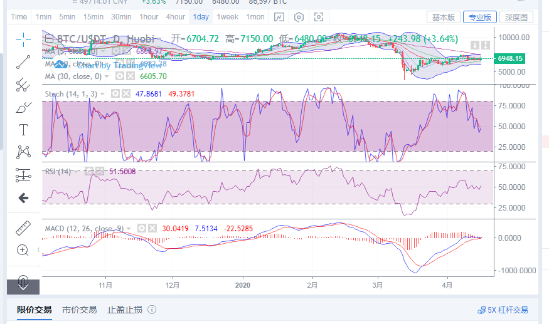
Task: Select the price range prediction tool
Action: pyautogui.click(x=23, y=175)
